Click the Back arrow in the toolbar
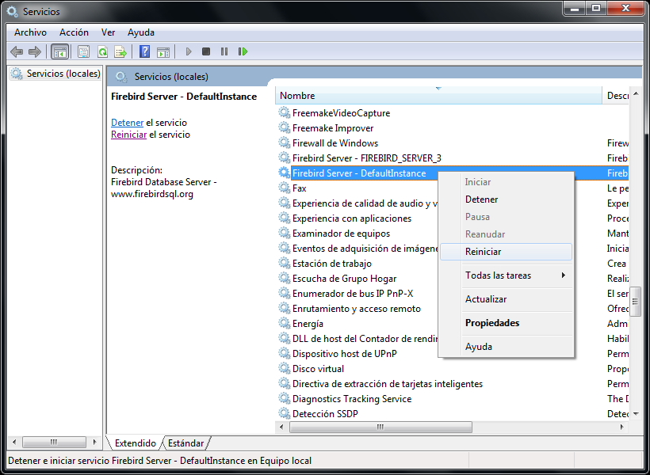 point(17,51)
